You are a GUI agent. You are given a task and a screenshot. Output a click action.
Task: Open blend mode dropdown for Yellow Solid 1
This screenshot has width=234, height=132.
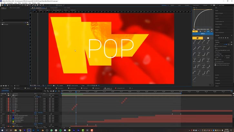pos(37,122)
